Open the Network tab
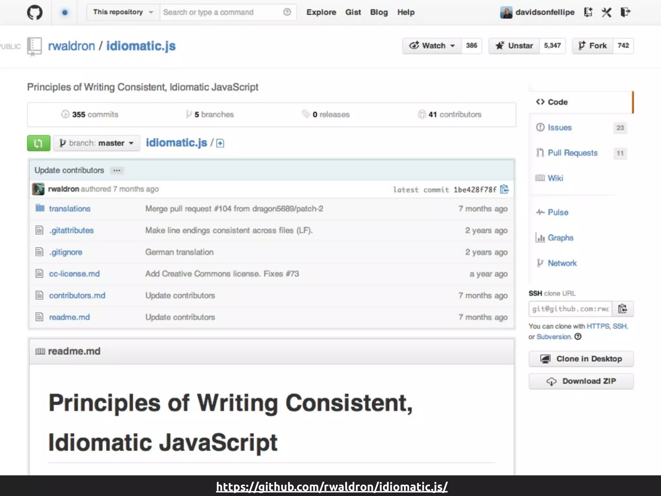 pos(562,263)
